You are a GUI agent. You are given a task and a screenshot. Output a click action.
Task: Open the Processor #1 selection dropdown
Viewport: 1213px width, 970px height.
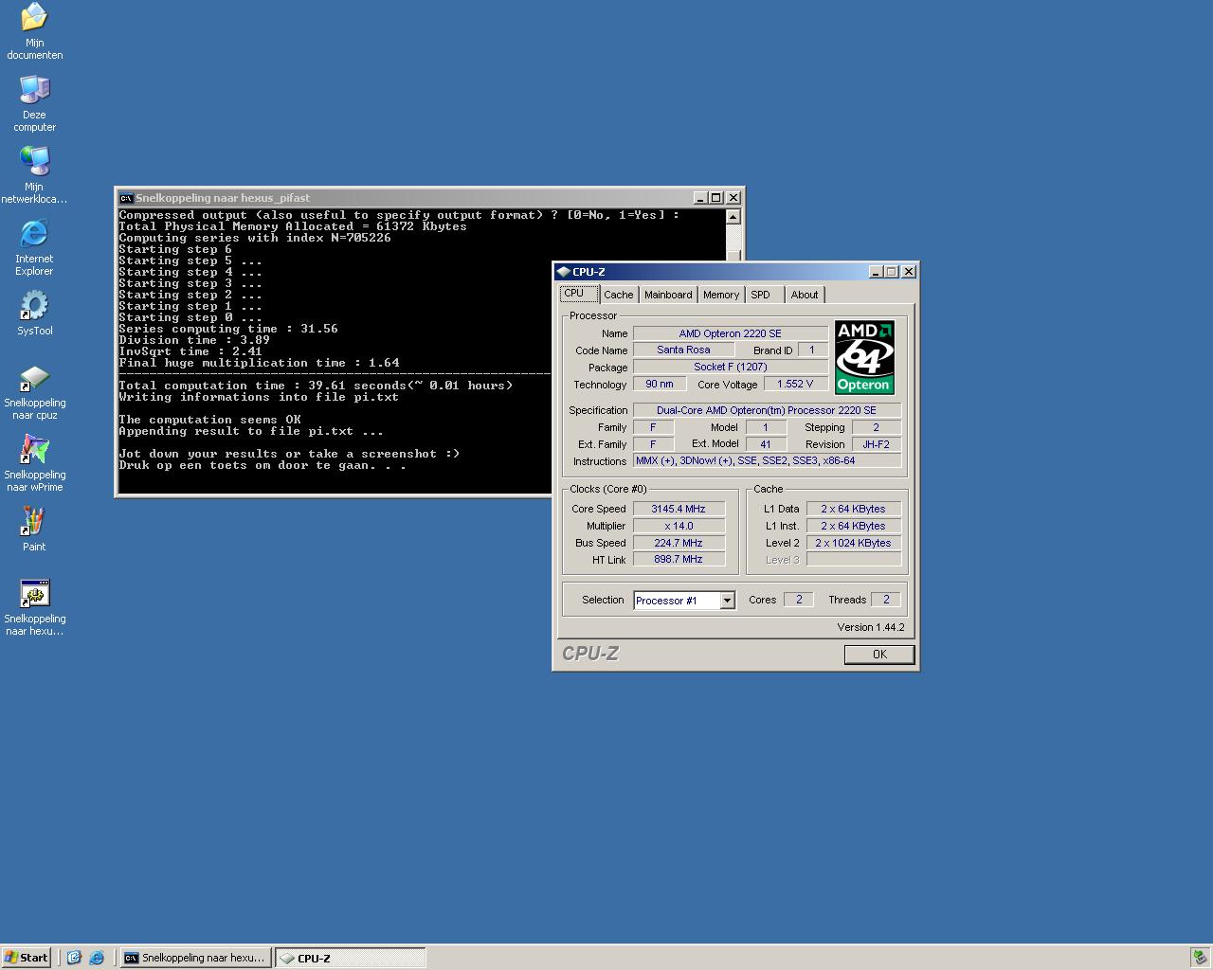(727, 601)
